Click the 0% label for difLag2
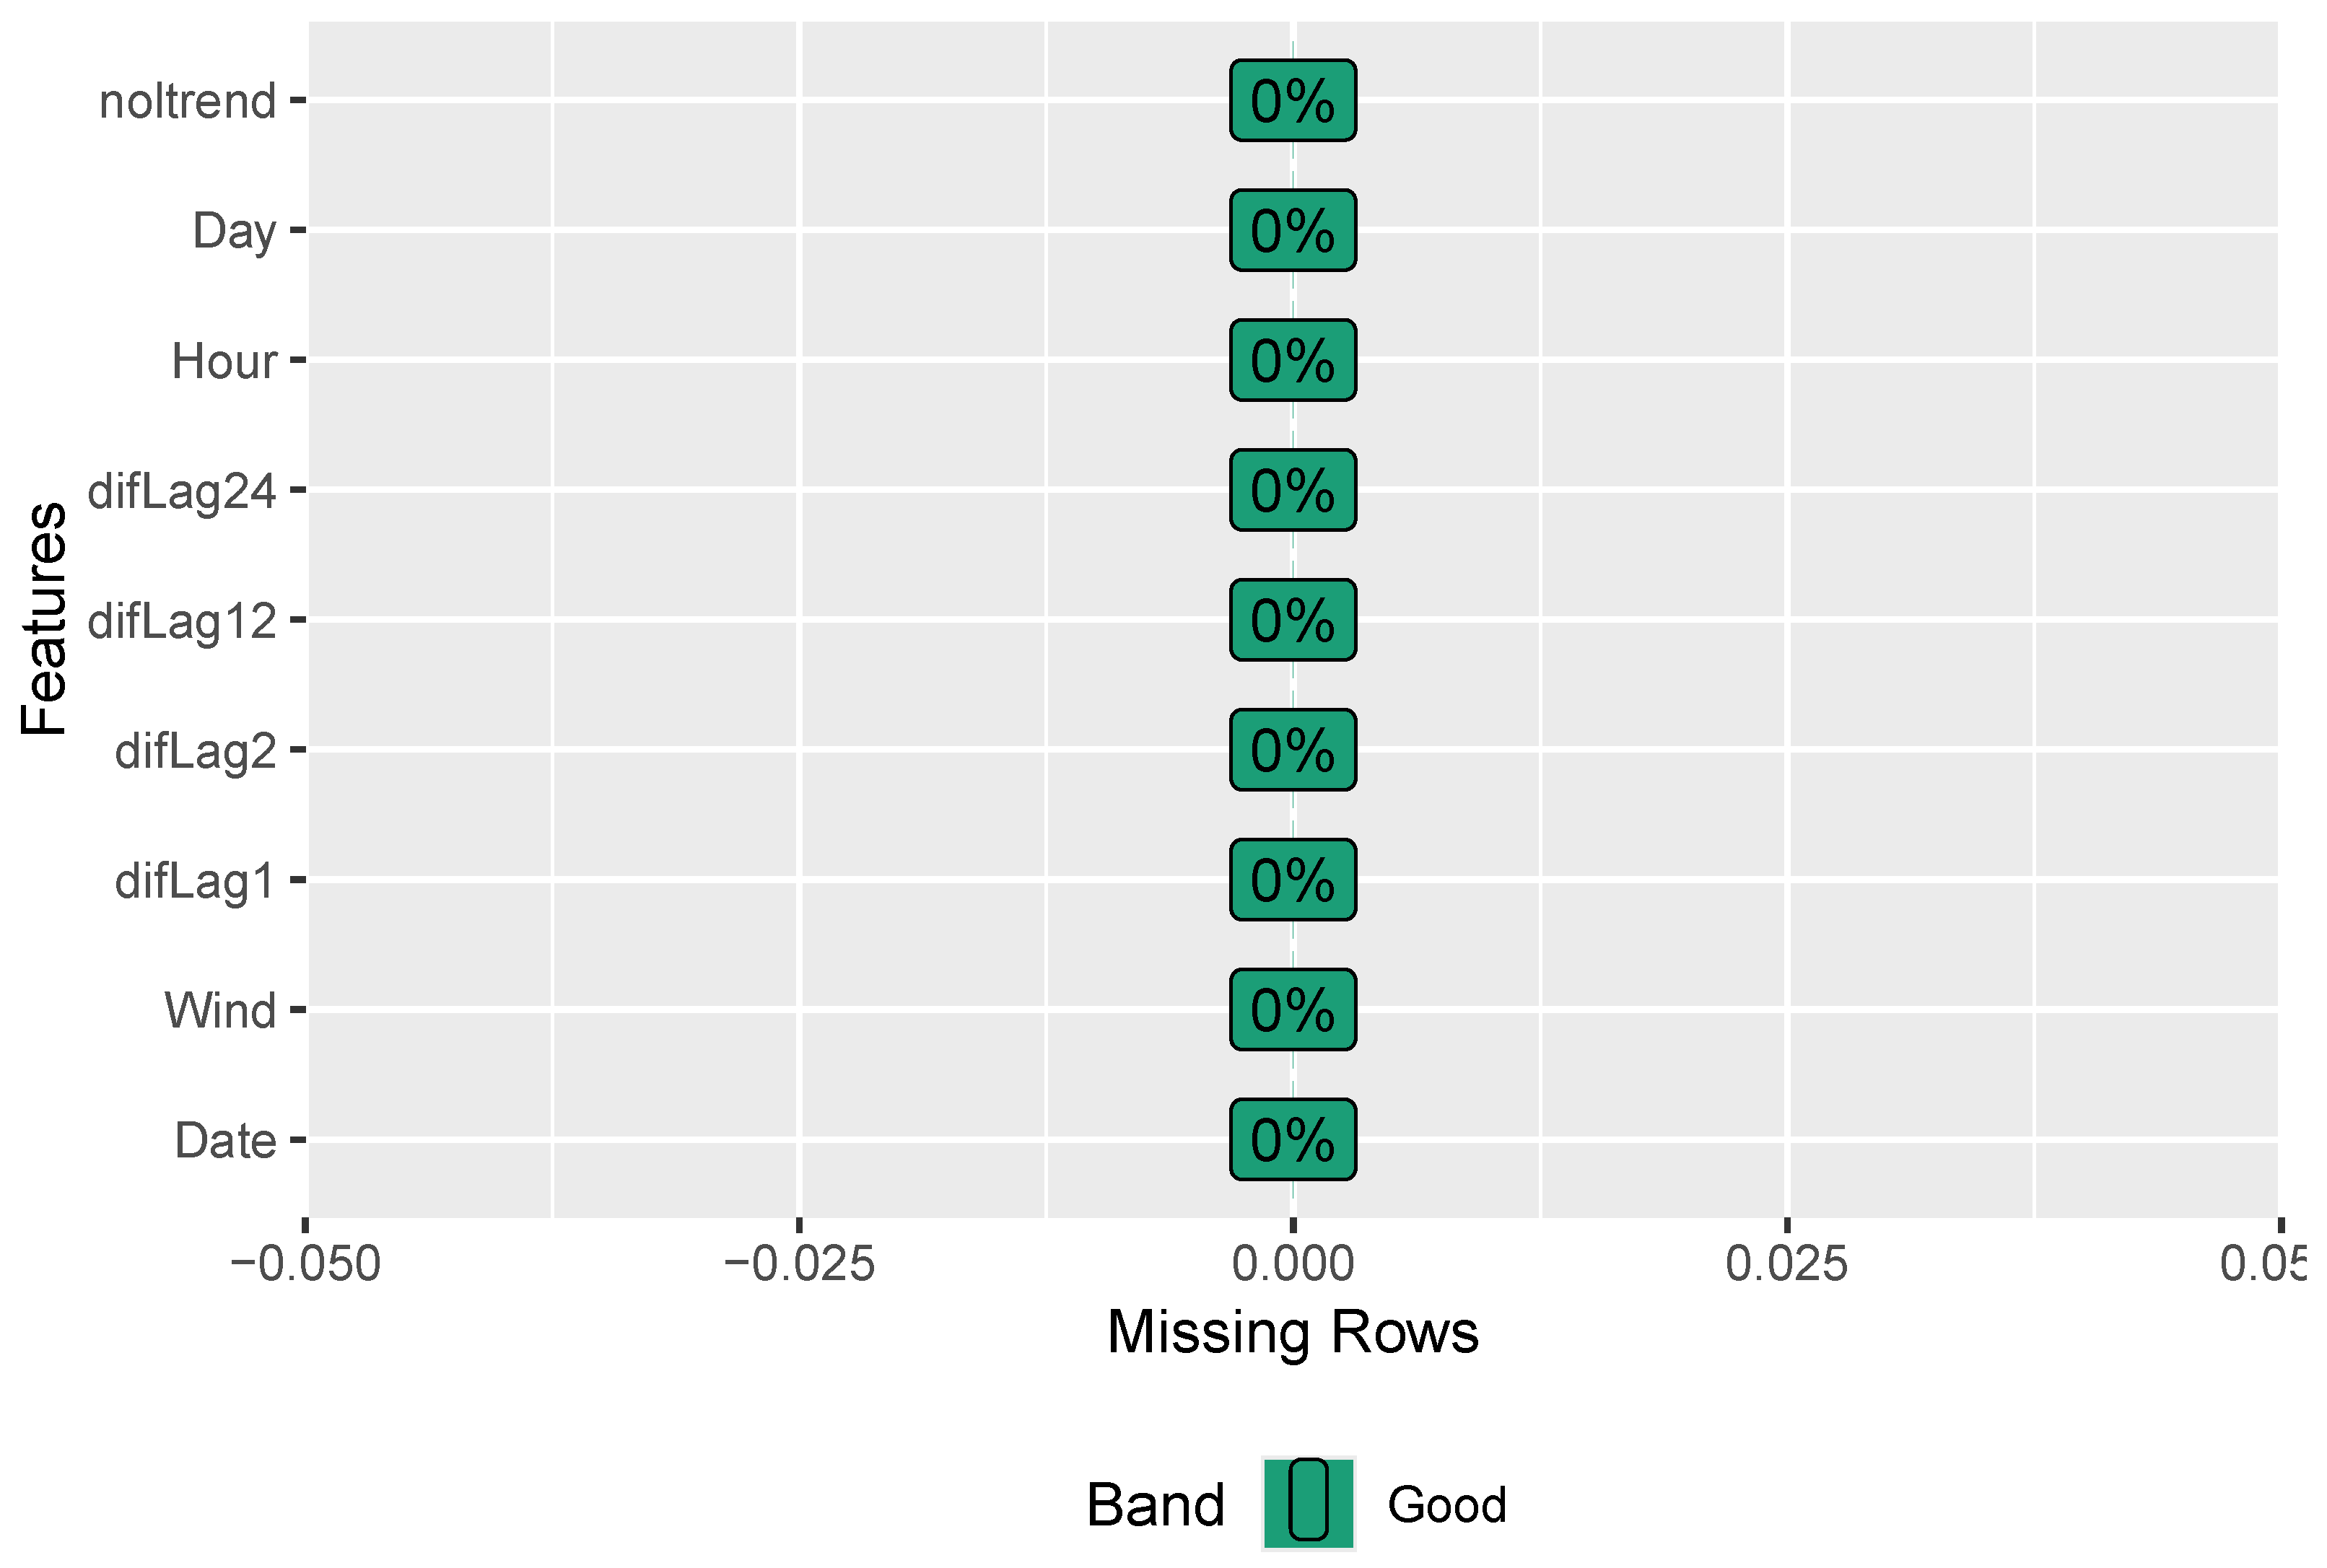This screenshot has width=2327, height=1568. [1292, 750]
